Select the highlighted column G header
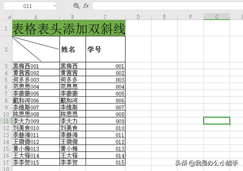Viewport: 243px width, 171px height. click(217, 17)
